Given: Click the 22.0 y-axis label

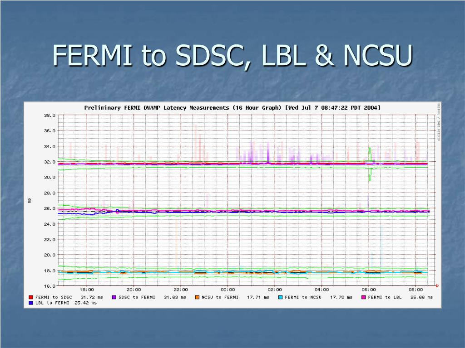Looking at the screenshot, I should click(49, 239).
